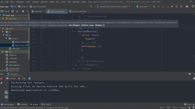Click CRLF line separator in status bar

click(168, 108)
